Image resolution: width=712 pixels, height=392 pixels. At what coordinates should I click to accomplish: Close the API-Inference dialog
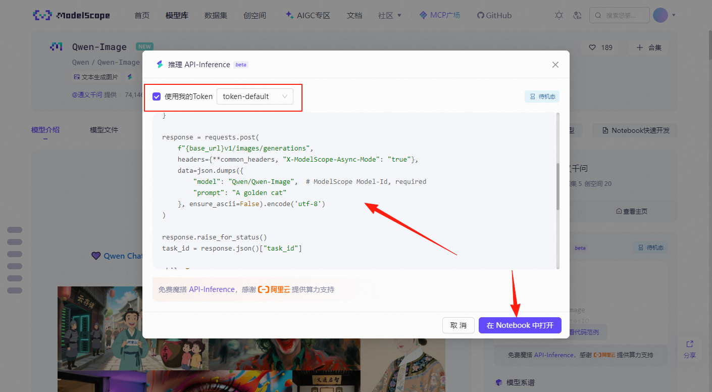(x=555, y=65)
